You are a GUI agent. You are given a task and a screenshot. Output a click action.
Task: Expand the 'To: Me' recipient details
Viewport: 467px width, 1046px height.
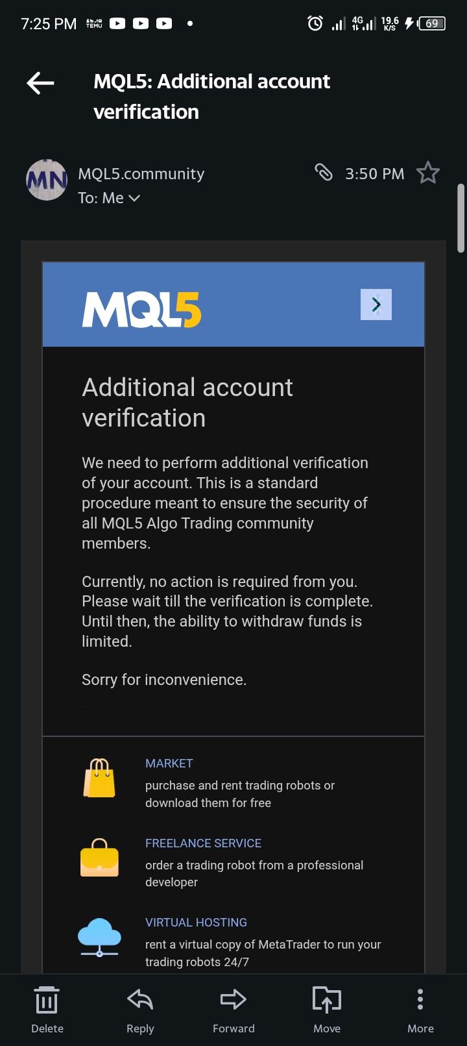click(x=109, y=198)
